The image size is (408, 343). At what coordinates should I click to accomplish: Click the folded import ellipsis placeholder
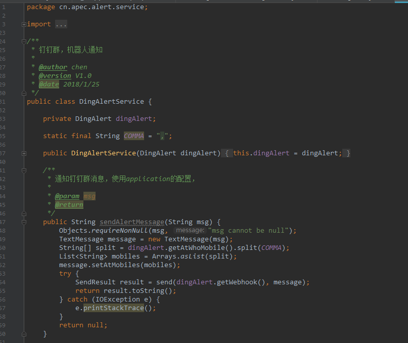[61, 24]
